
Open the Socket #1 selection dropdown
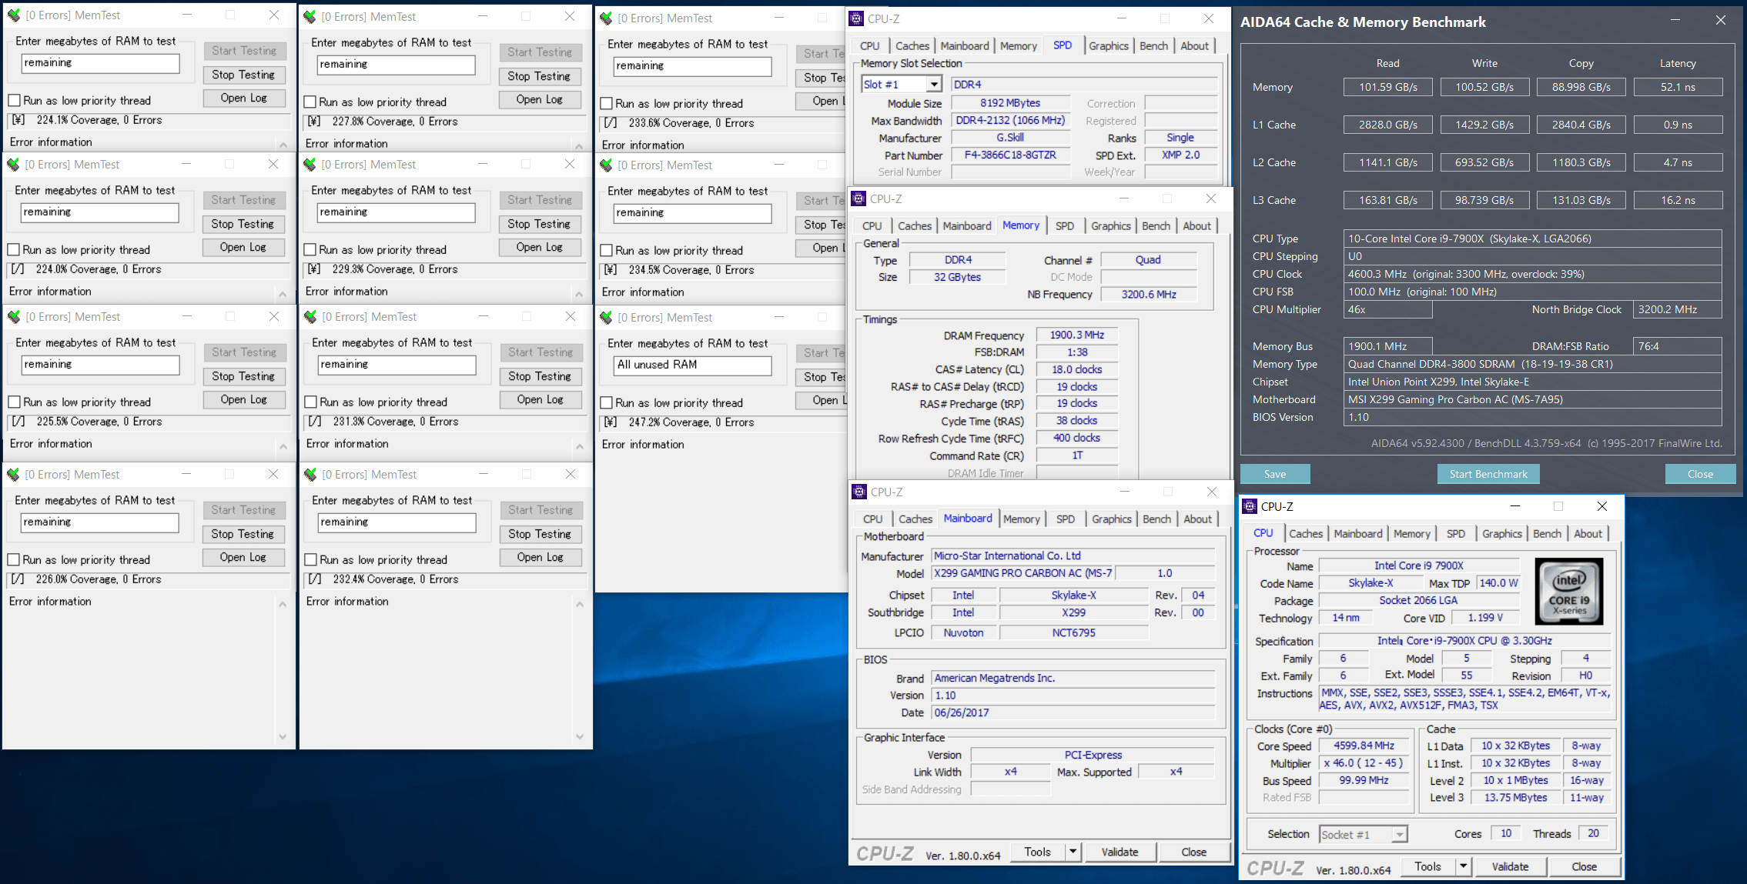(1400, 835)
